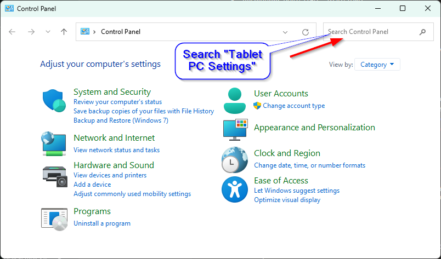Click Let Windows suggest settings

tap(297, 191)
